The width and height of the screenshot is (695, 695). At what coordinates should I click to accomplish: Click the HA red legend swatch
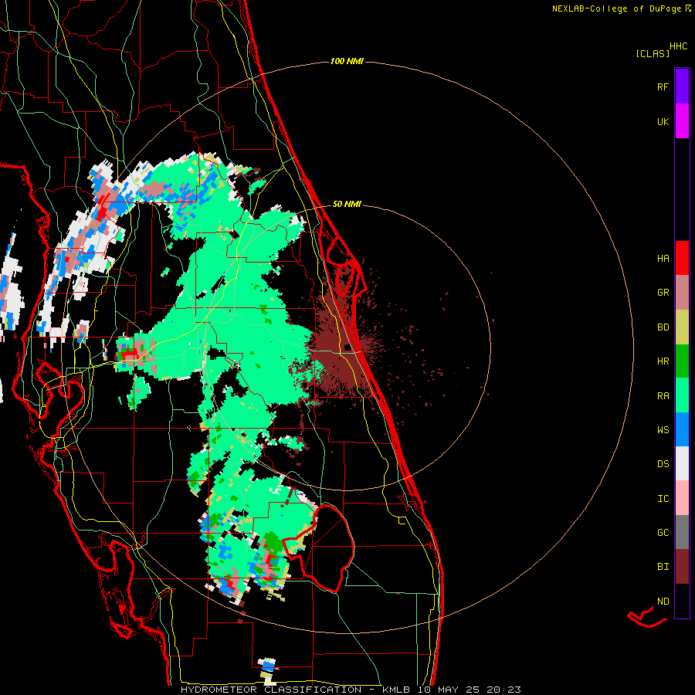(x=682, y=258)
